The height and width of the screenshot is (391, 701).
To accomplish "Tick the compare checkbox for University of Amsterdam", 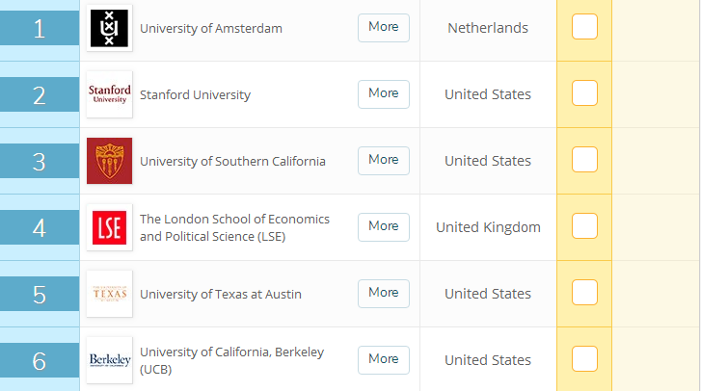I will pyautogui.click(x=584, y=27).
